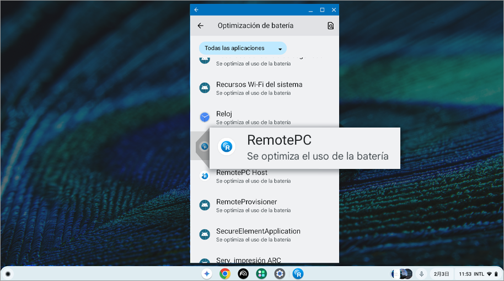Select the Reloj app entry
This screenshot has width=504, height=281.
click(x=265, y=118)
